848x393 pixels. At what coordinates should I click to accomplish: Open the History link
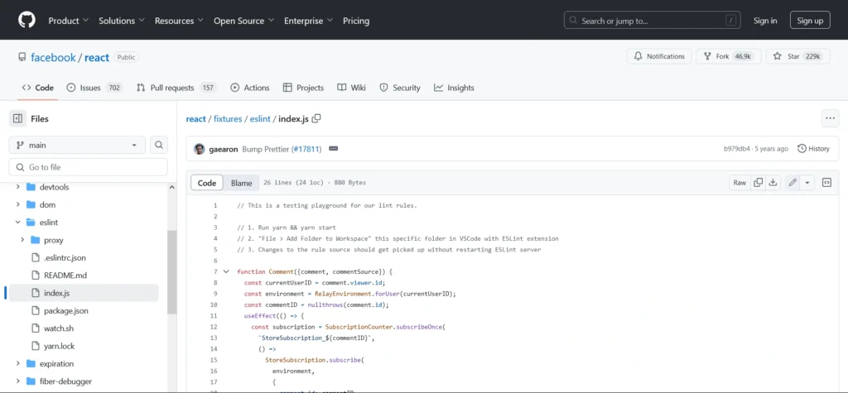[813, 149]
